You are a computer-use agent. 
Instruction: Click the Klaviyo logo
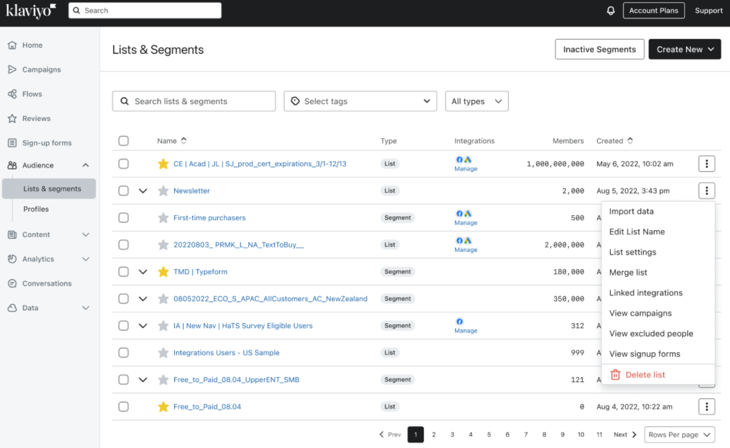coord(31,10)
